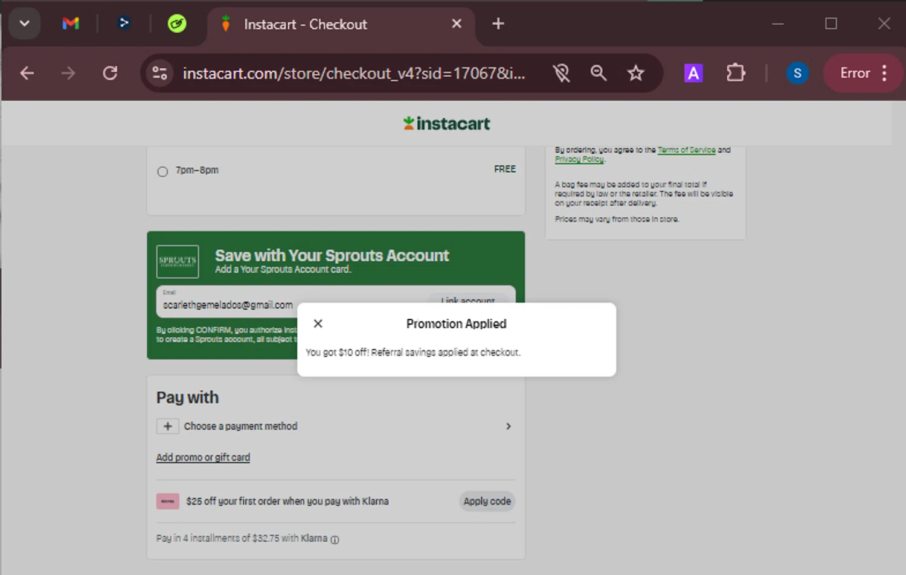View site information icon in address bar
The width and height of the screenshot is (906, 575).
[x=160, y=73]
